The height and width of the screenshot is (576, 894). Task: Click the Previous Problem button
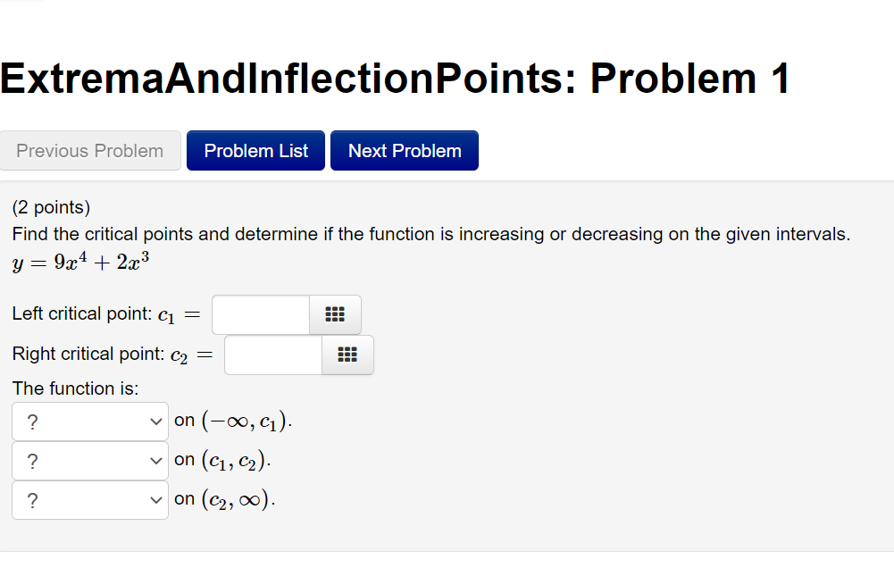[x=90, y=150]
